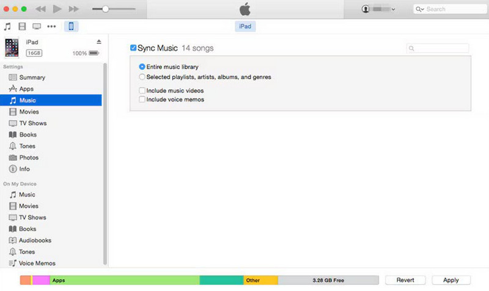489x291 pixels.
Task: Click the orange storage bar segment
Action: 25,280
